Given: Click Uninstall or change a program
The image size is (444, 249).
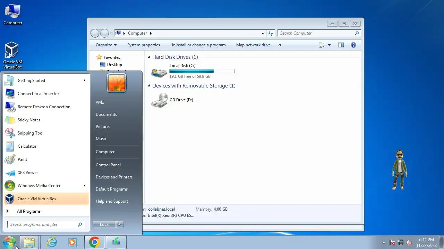Looking at the screenshot, I should click(198, 45).
